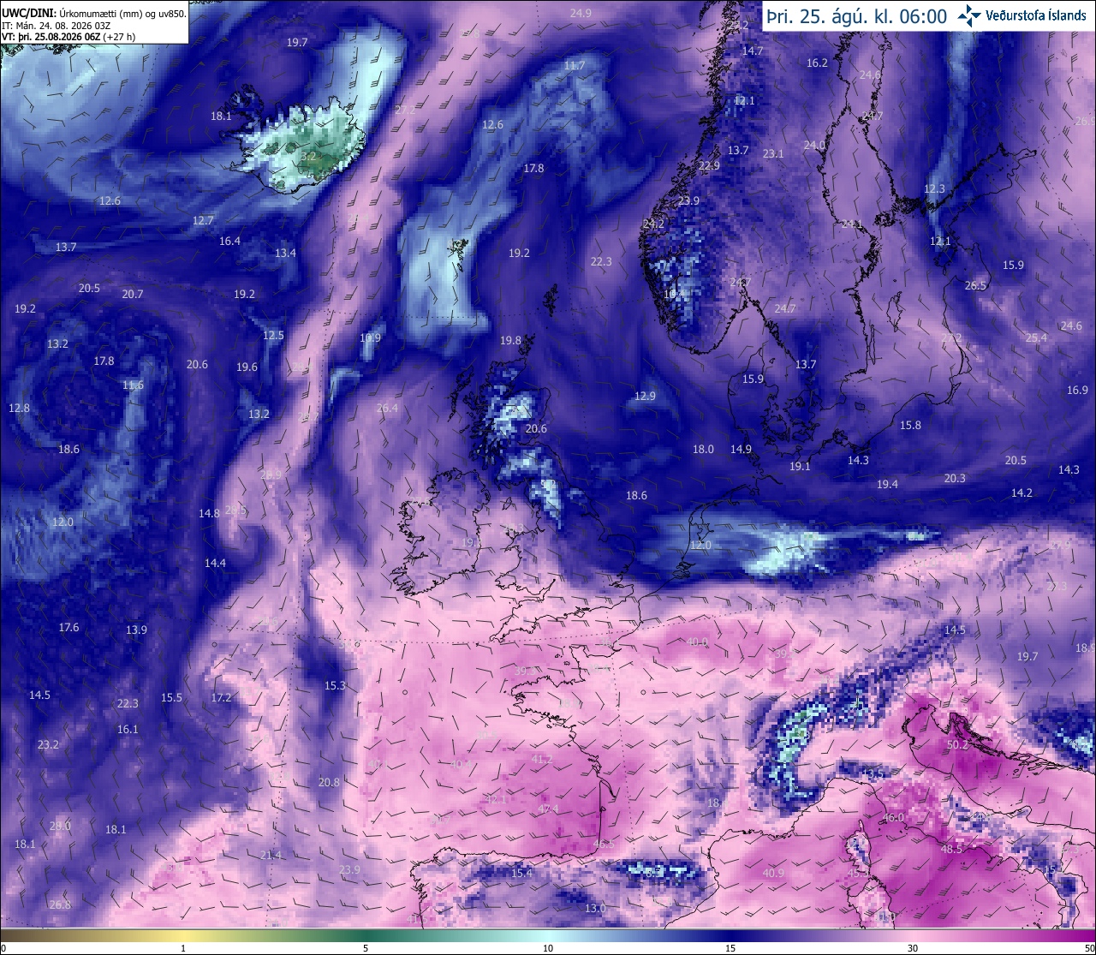Click the VT valid time line in header
1096x955 pixels.
[x=68, y=37]
